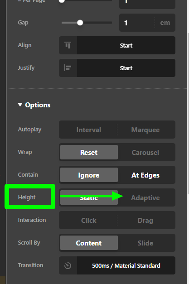189x284 pixels.
Task: Open the Justify Start dropdown
Action: pyautogui.click(x=126, y=68)
